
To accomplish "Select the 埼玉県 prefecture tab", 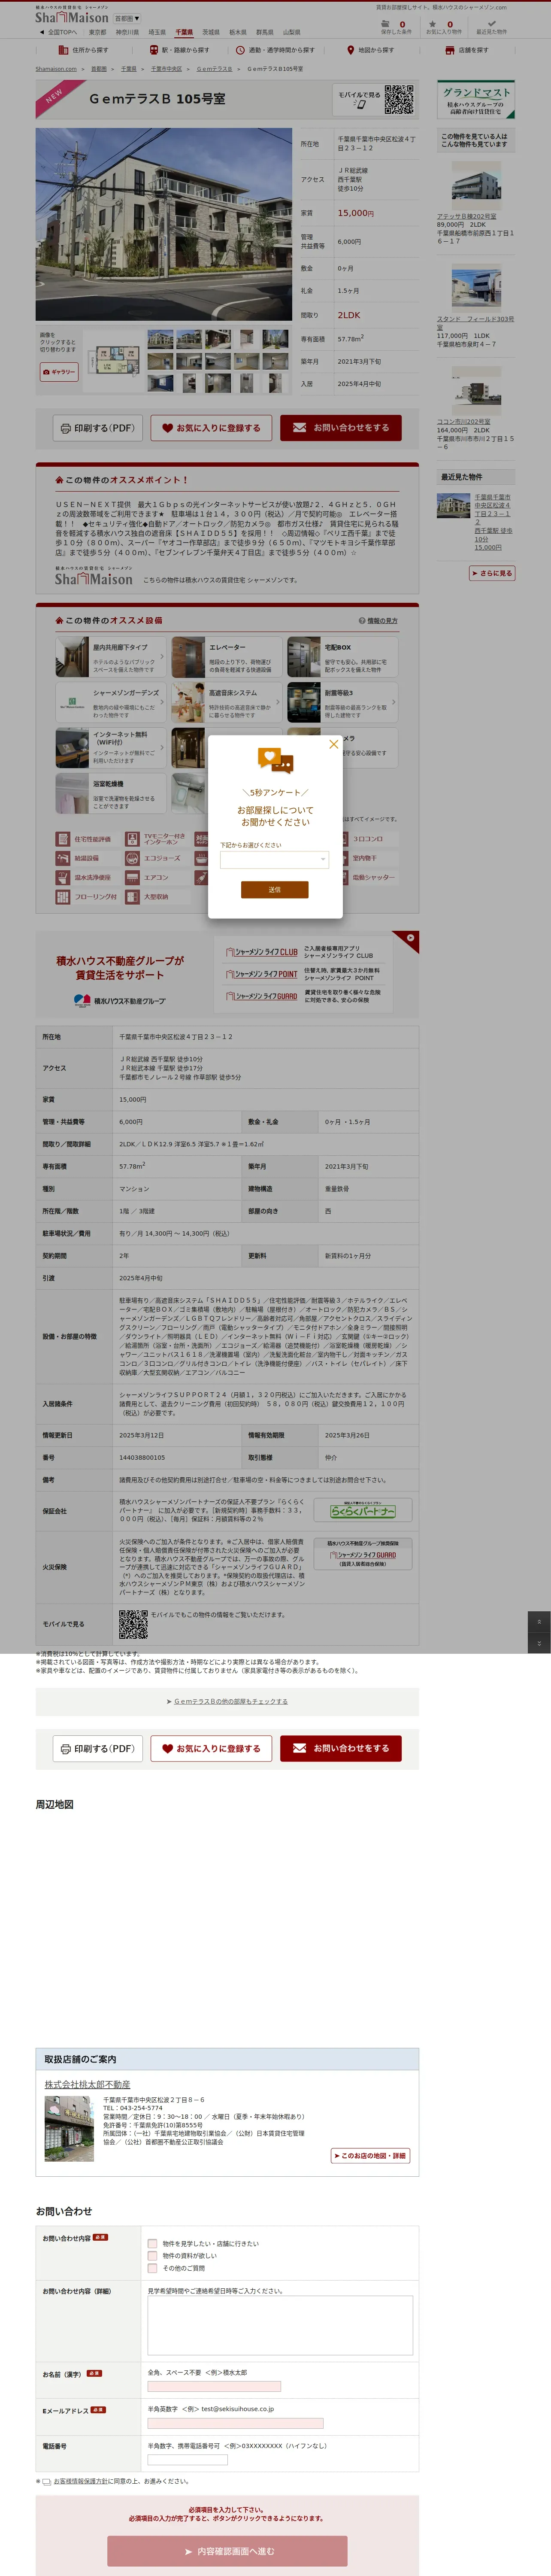I will (x=157, y=32).
